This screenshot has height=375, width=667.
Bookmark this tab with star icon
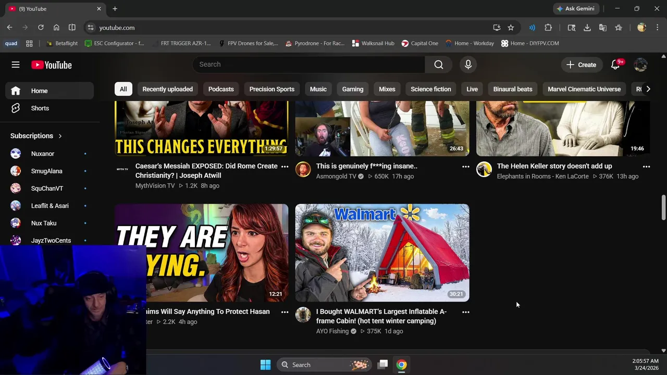[x=511, y=28]
